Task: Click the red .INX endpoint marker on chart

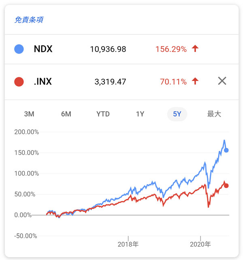Action: tap(226, 185)
